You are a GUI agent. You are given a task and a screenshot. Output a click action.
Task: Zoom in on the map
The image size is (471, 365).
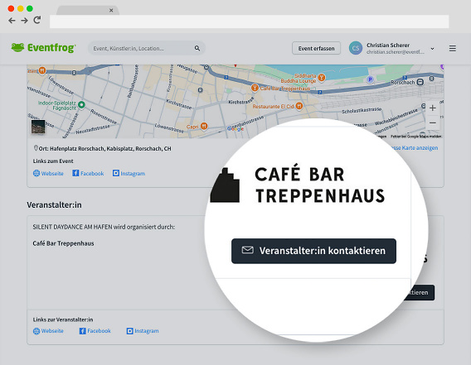(433, 108)
